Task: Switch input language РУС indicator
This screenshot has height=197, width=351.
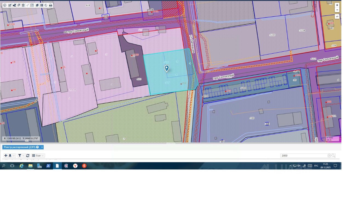Action: (x=316, y=166)
